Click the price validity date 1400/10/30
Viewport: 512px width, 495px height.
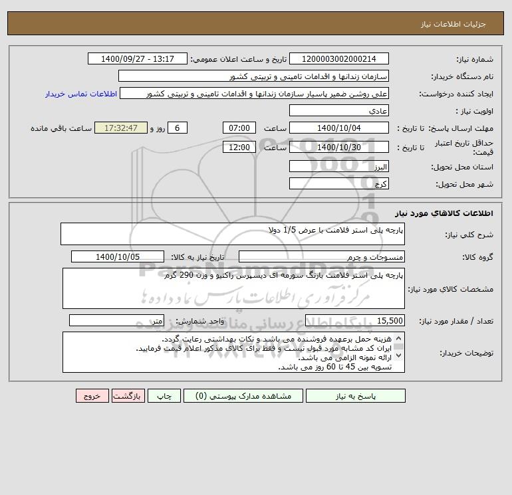(339, 147)
